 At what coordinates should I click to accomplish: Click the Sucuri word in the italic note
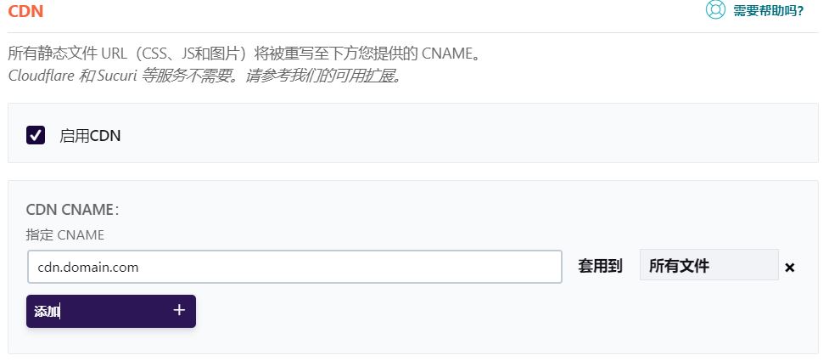point(122,76)
